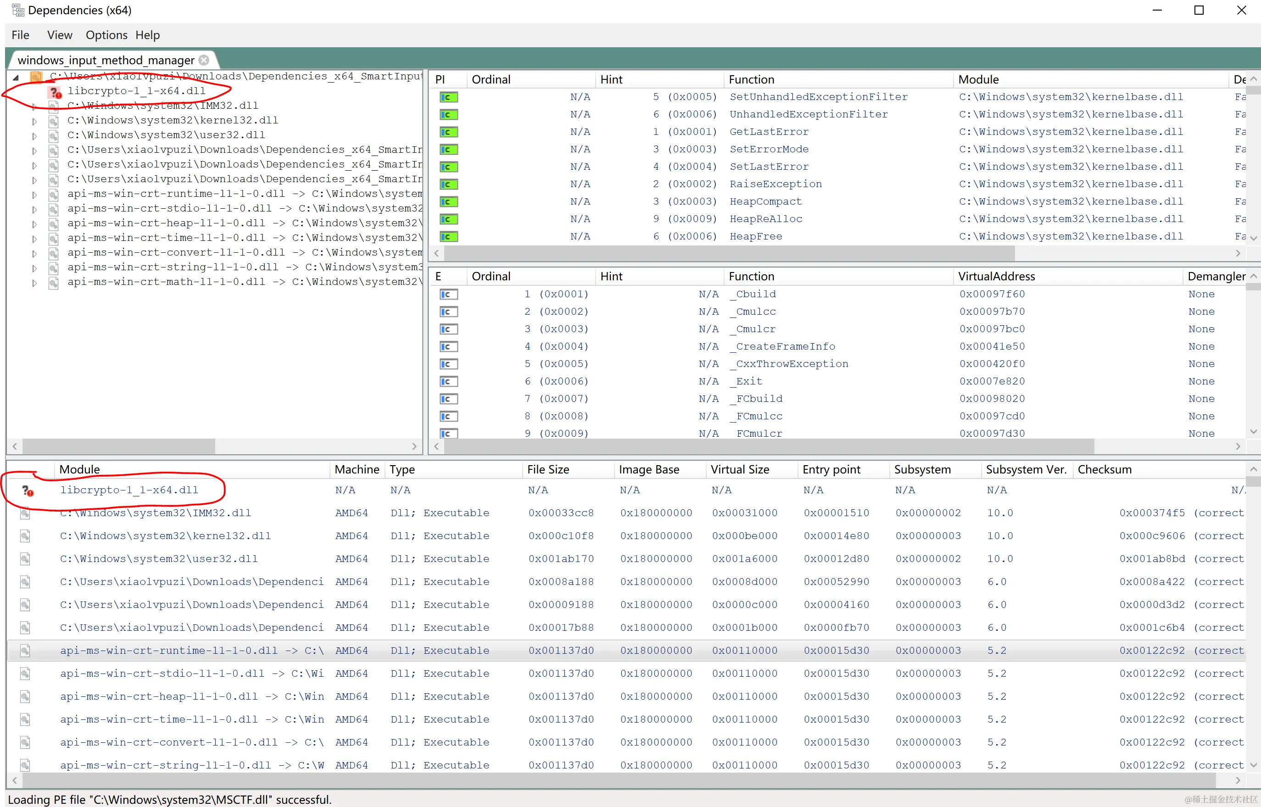
Task: Click the green import icon for SetUnhandledExceptionFilter
Action: tap(449, 97)
